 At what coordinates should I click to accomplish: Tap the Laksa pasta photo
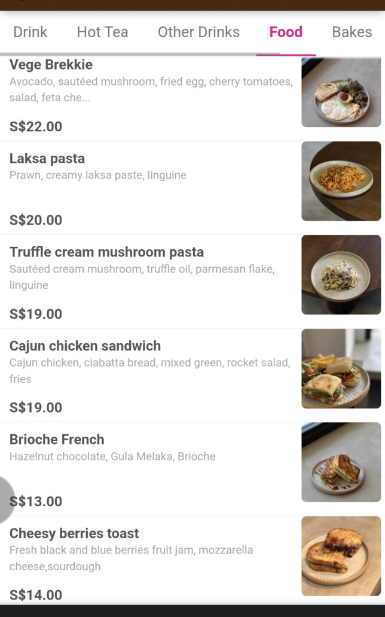pyautogui.click(x=341, y=181)
